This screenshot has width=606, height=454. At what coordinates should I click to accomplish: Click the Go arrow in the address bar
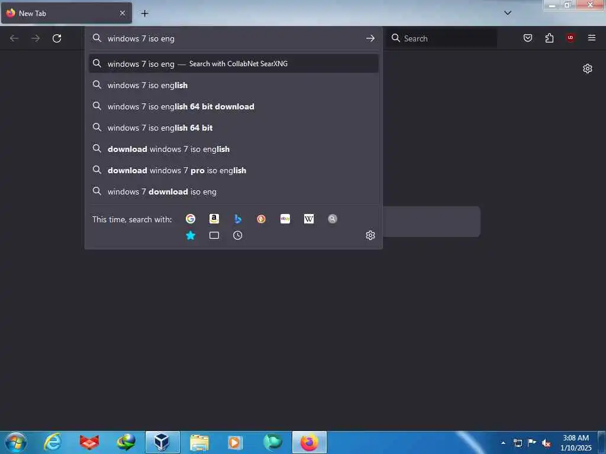pyautogui.click(x=370, y=38)
